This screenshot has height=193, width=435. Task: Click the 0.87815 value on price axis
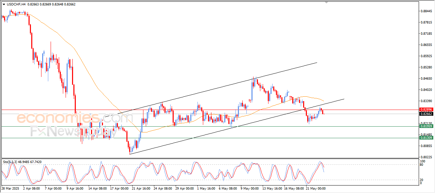click(x=427, y=22)
